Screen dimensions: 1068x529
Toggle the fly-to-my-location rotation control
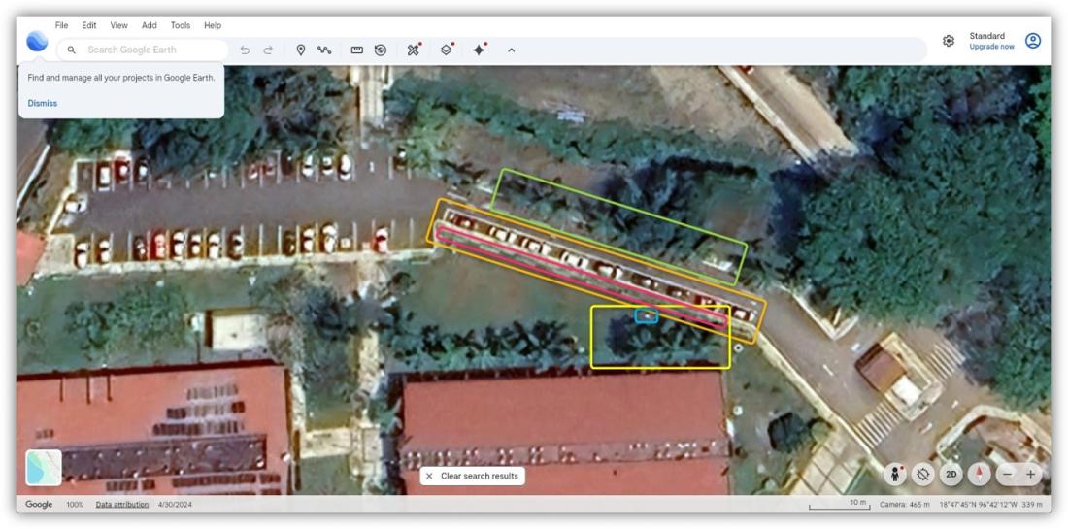[923, 475]
